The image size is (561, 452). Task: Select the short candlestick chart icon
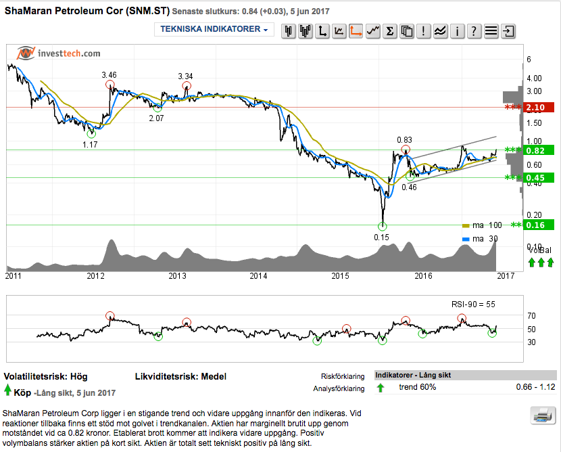coord(289,31)
